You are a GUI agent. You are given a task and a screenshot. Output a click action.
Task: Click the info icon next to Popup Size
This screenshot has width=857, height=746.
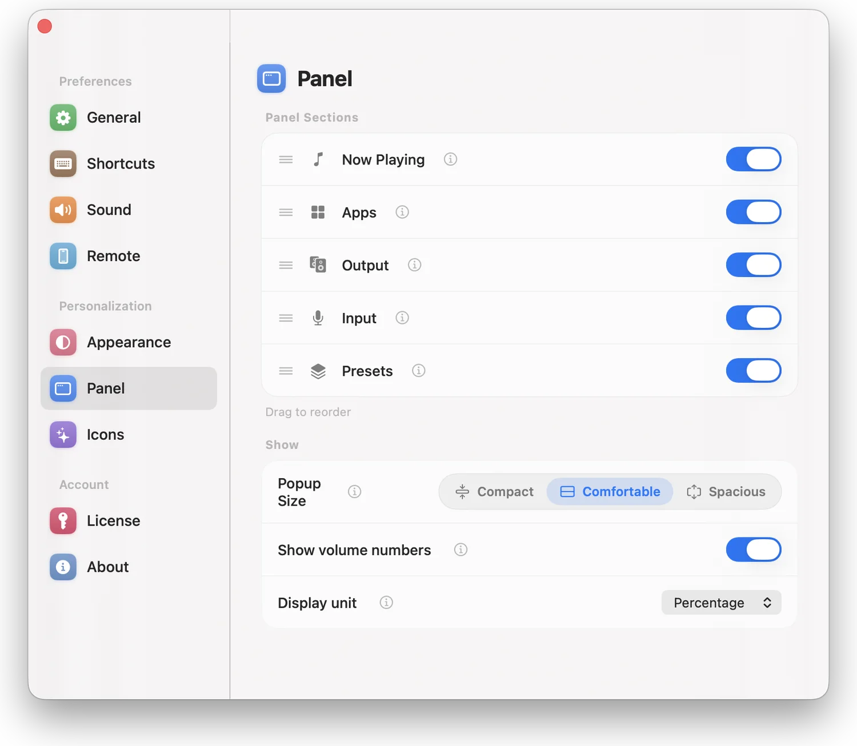[355, 492]
